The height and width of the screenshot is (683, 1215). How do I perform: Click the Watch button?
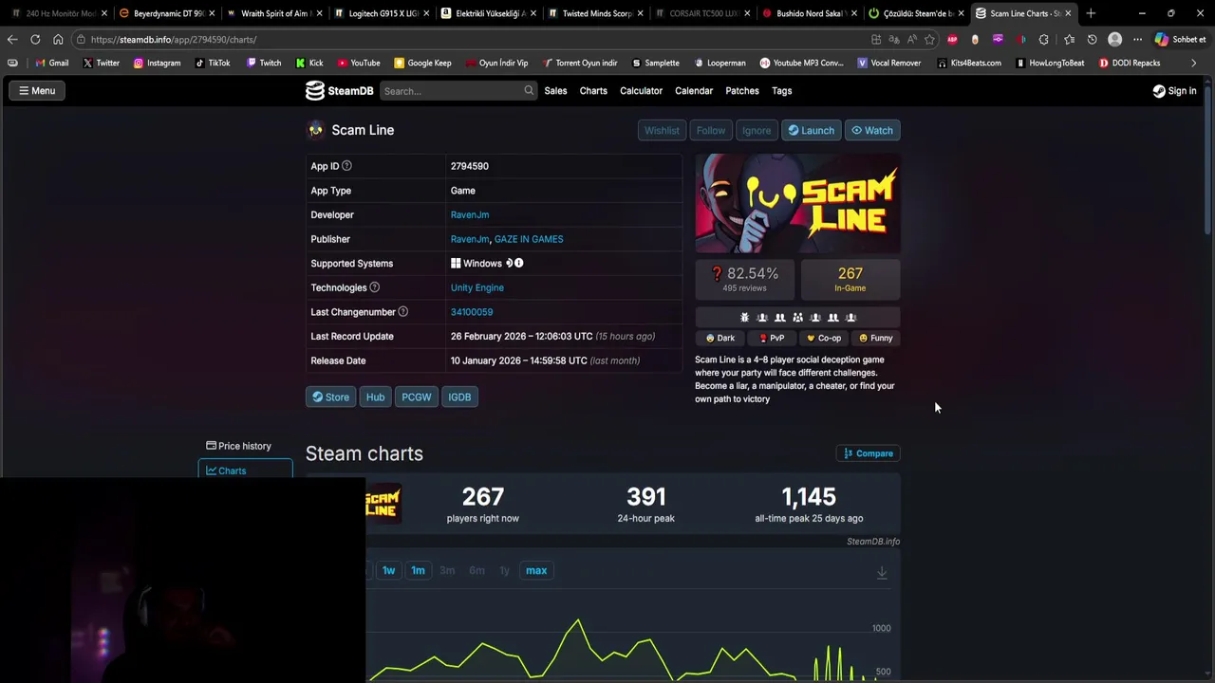(x=872, y=131)
